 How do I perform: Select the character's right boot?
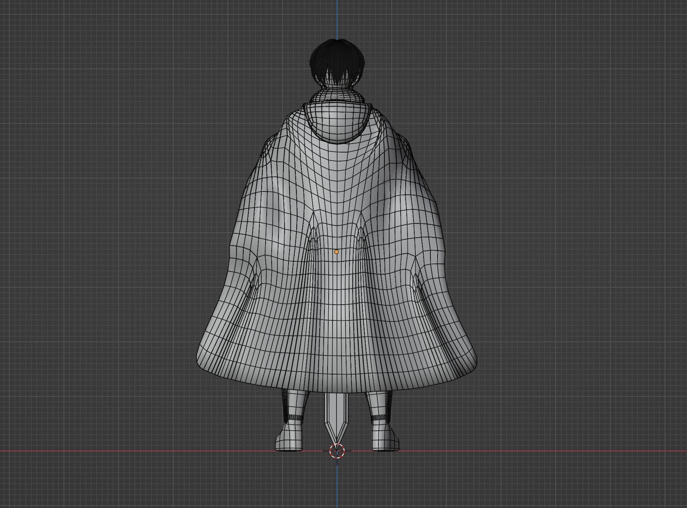[385, 437]
